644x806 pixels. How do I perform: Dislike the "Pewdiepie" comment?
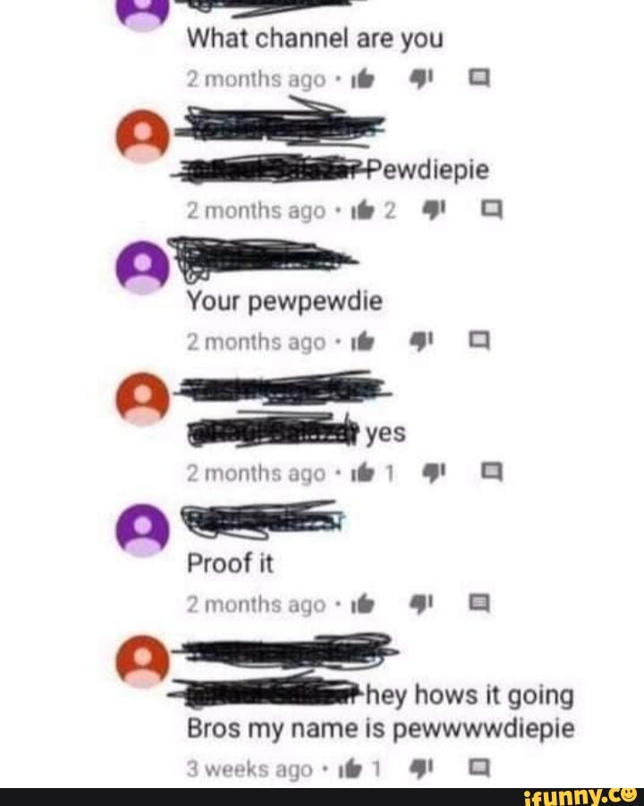click(434, 210)
